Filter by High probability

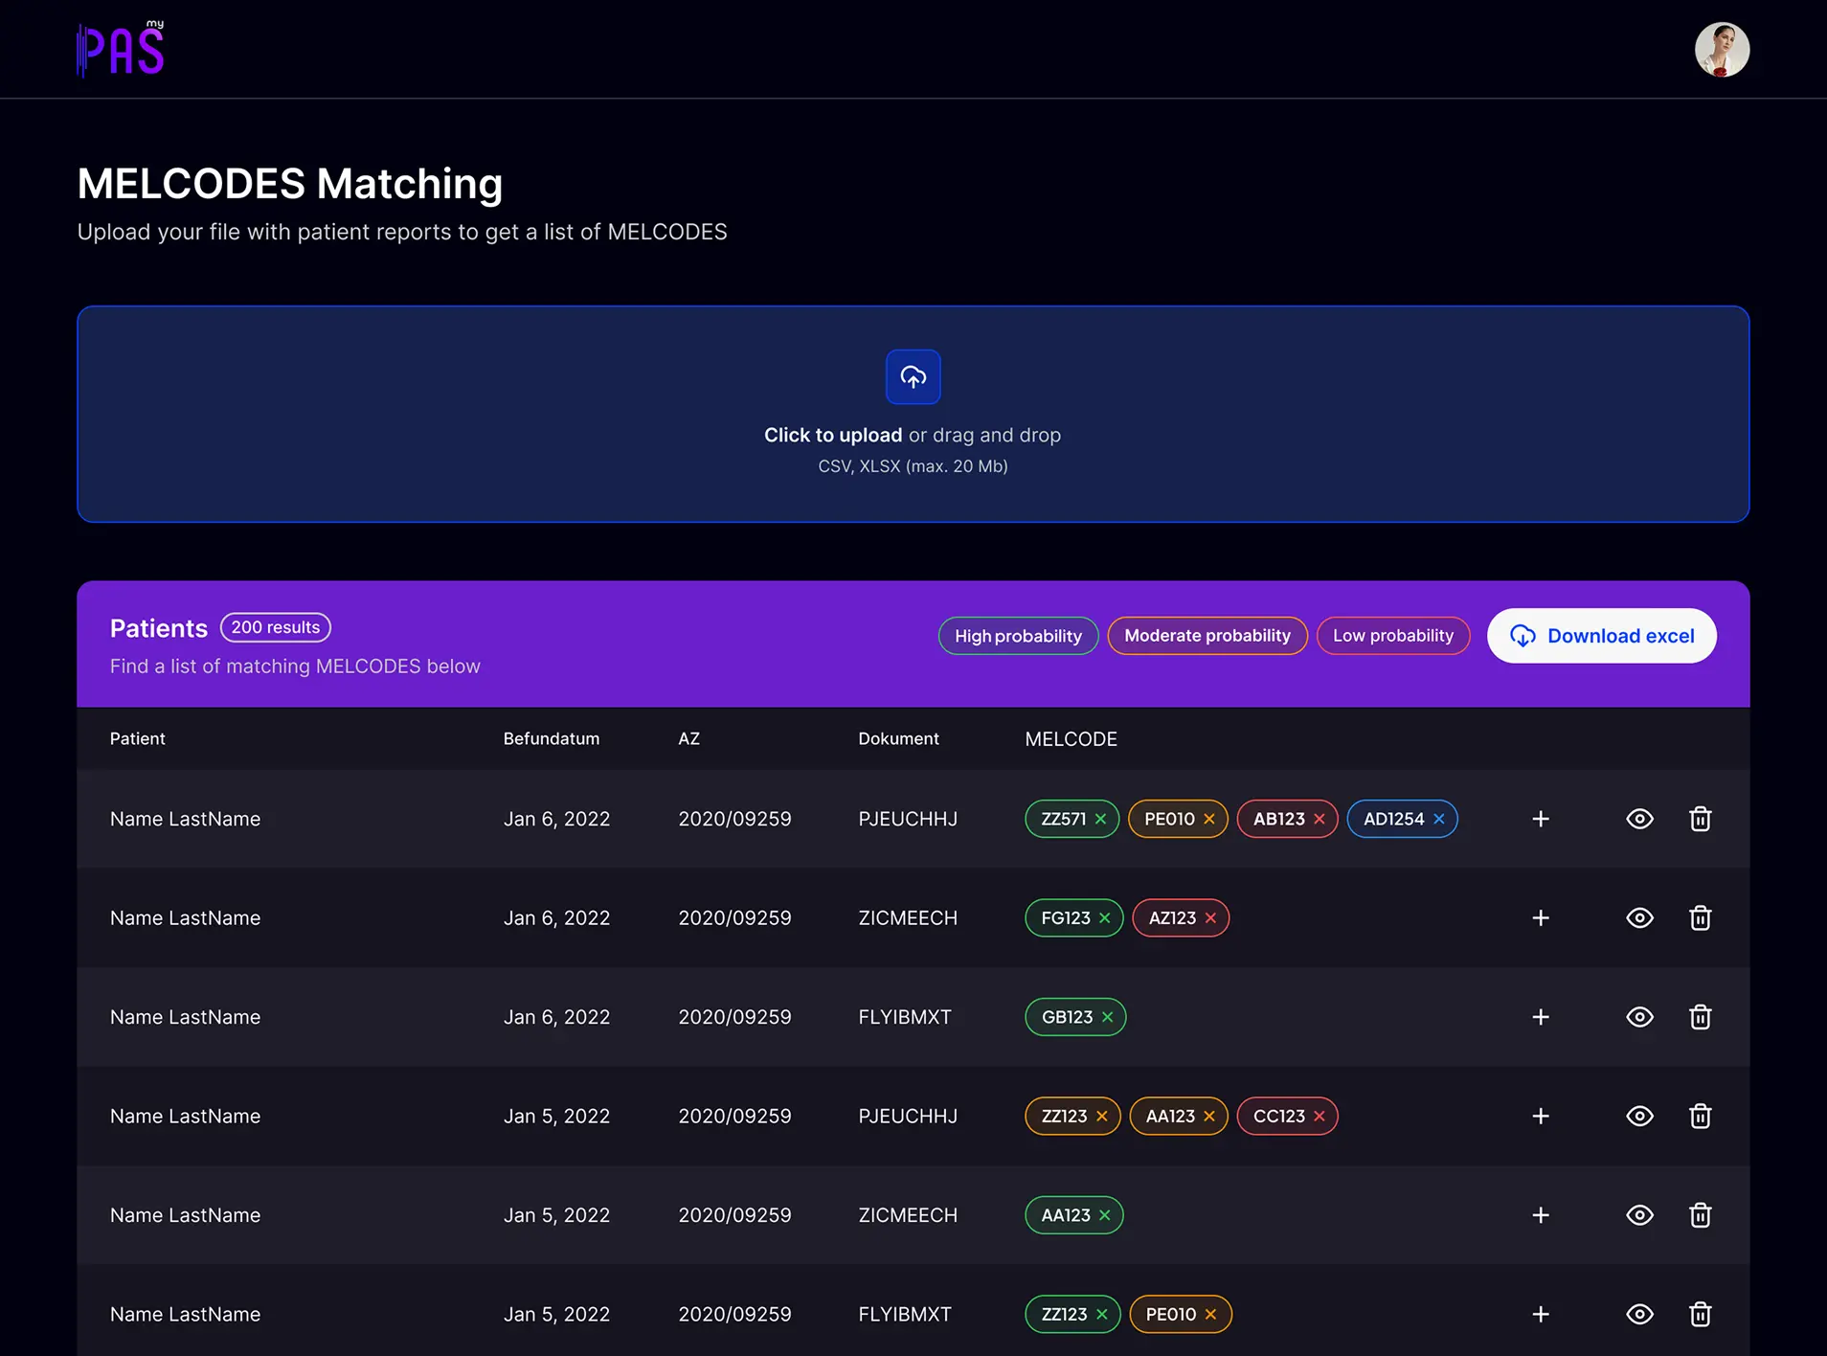(1018, 636)
